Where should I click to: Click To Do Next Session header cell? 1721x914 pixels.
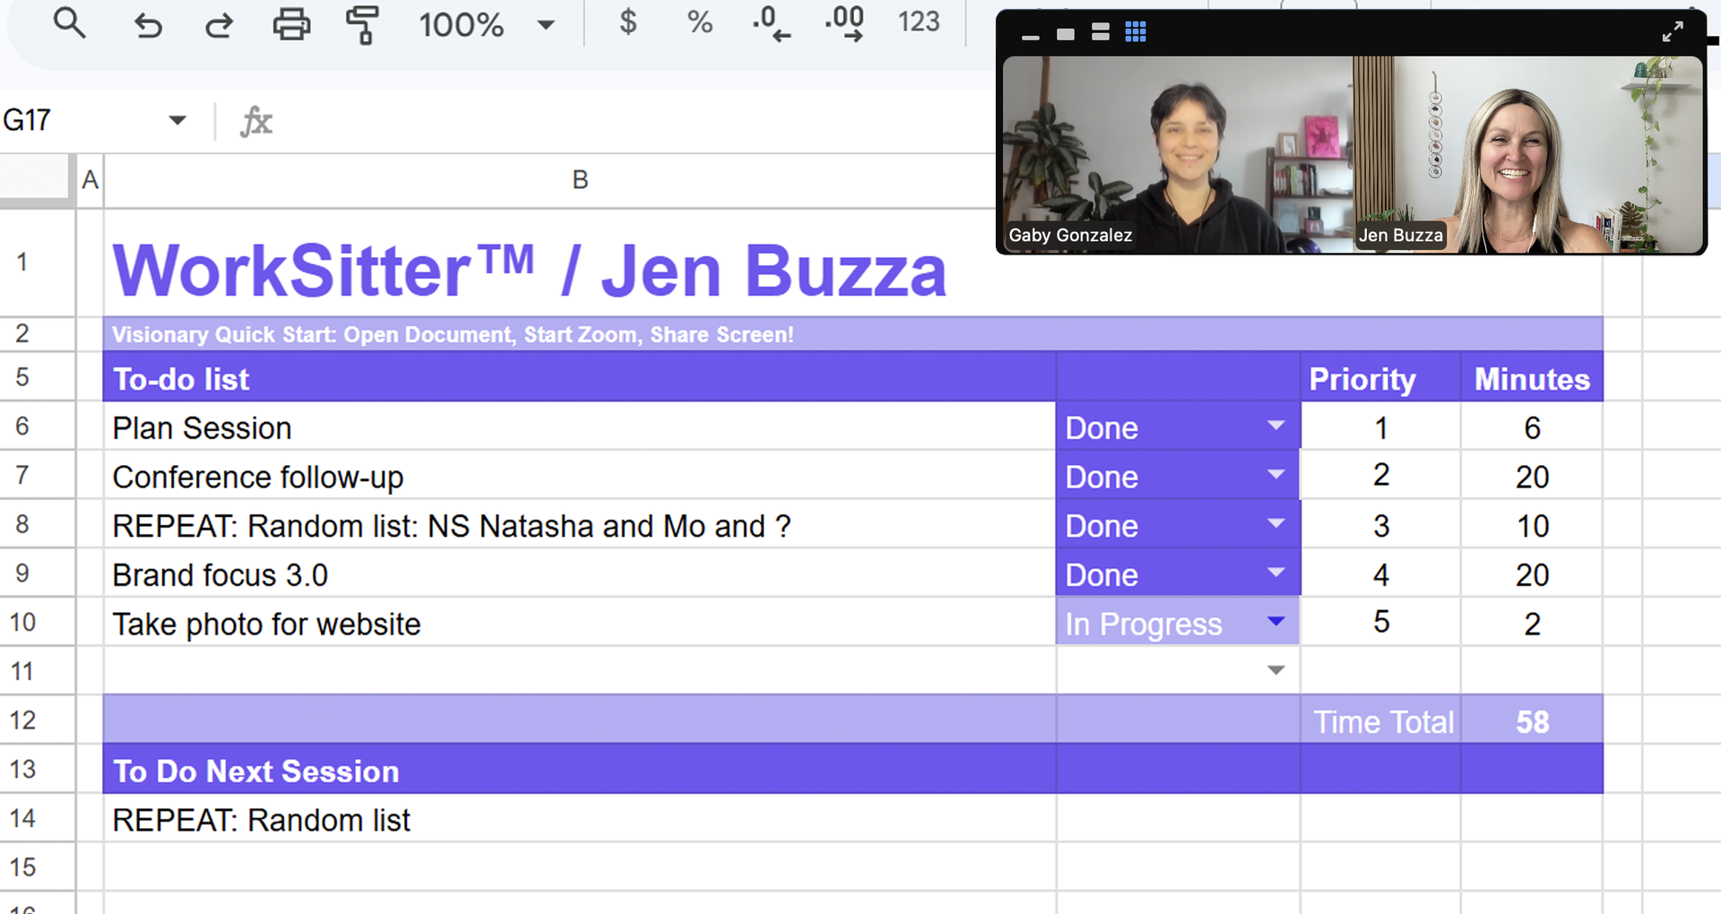point(580,770)
